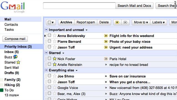177x100 pixels.
Task: Unstar the Nick Foster message
Action: tap(55, 59)
